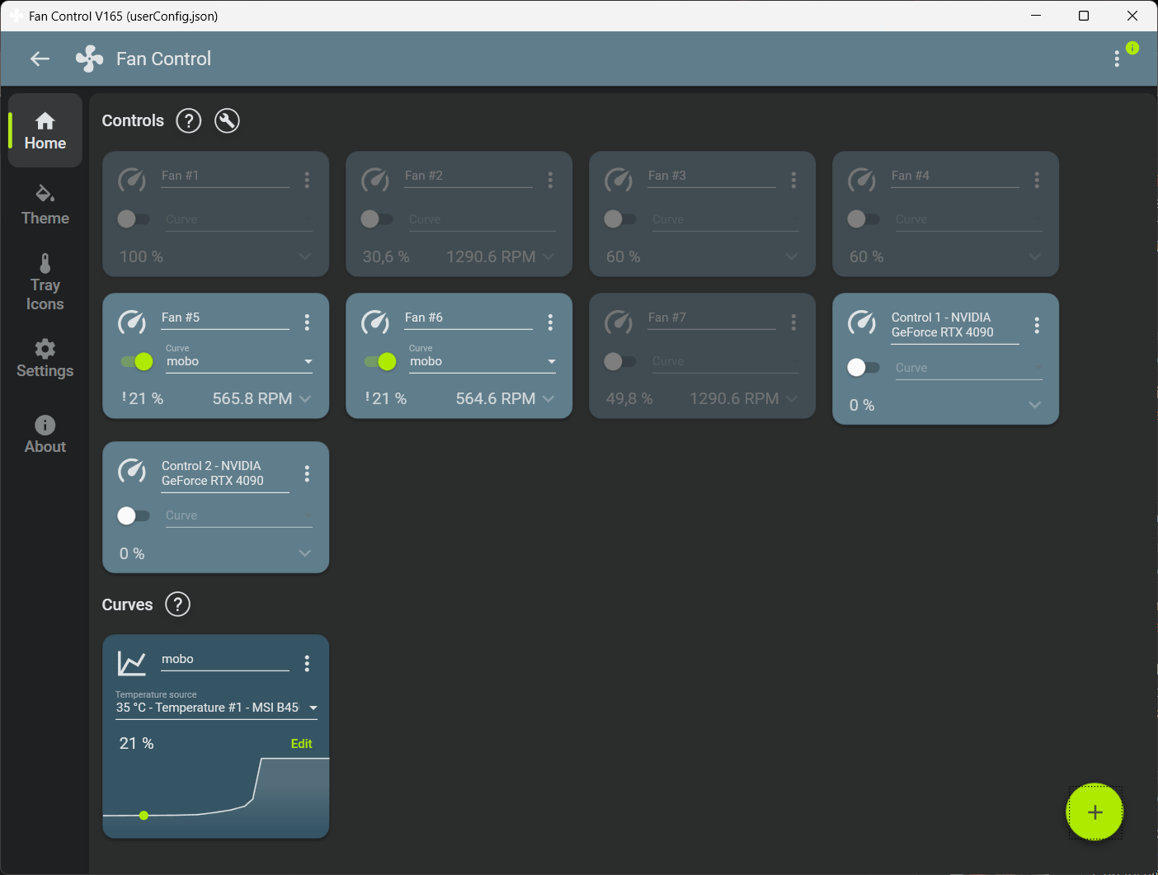Open the Settings sidebar tab
Viewport: 1158px width, 875px height.
[45, 359]
